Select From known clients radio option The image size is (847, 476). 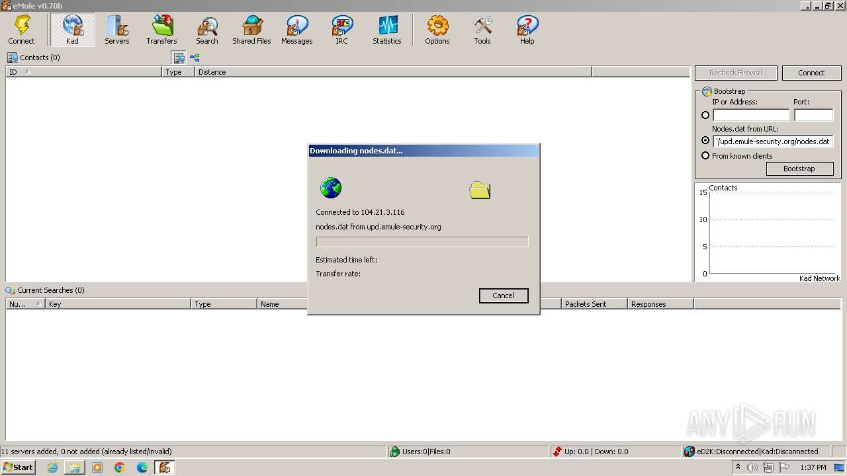pos(705,156)
